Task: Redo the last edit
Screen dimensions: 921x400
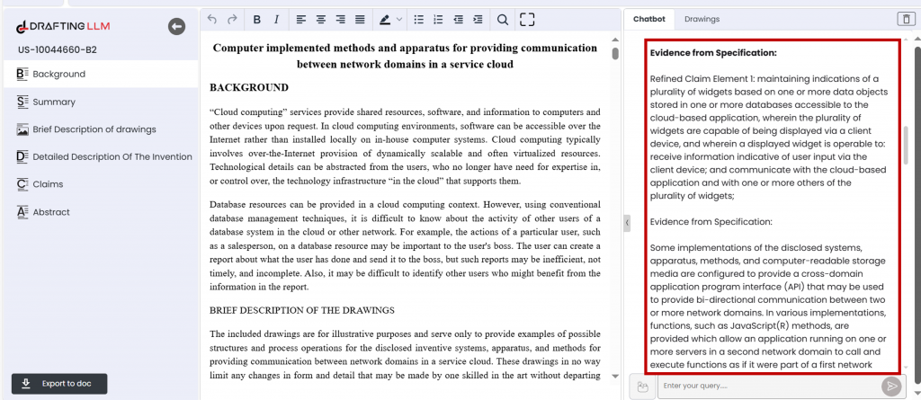Action: click(x=232, y=20)
